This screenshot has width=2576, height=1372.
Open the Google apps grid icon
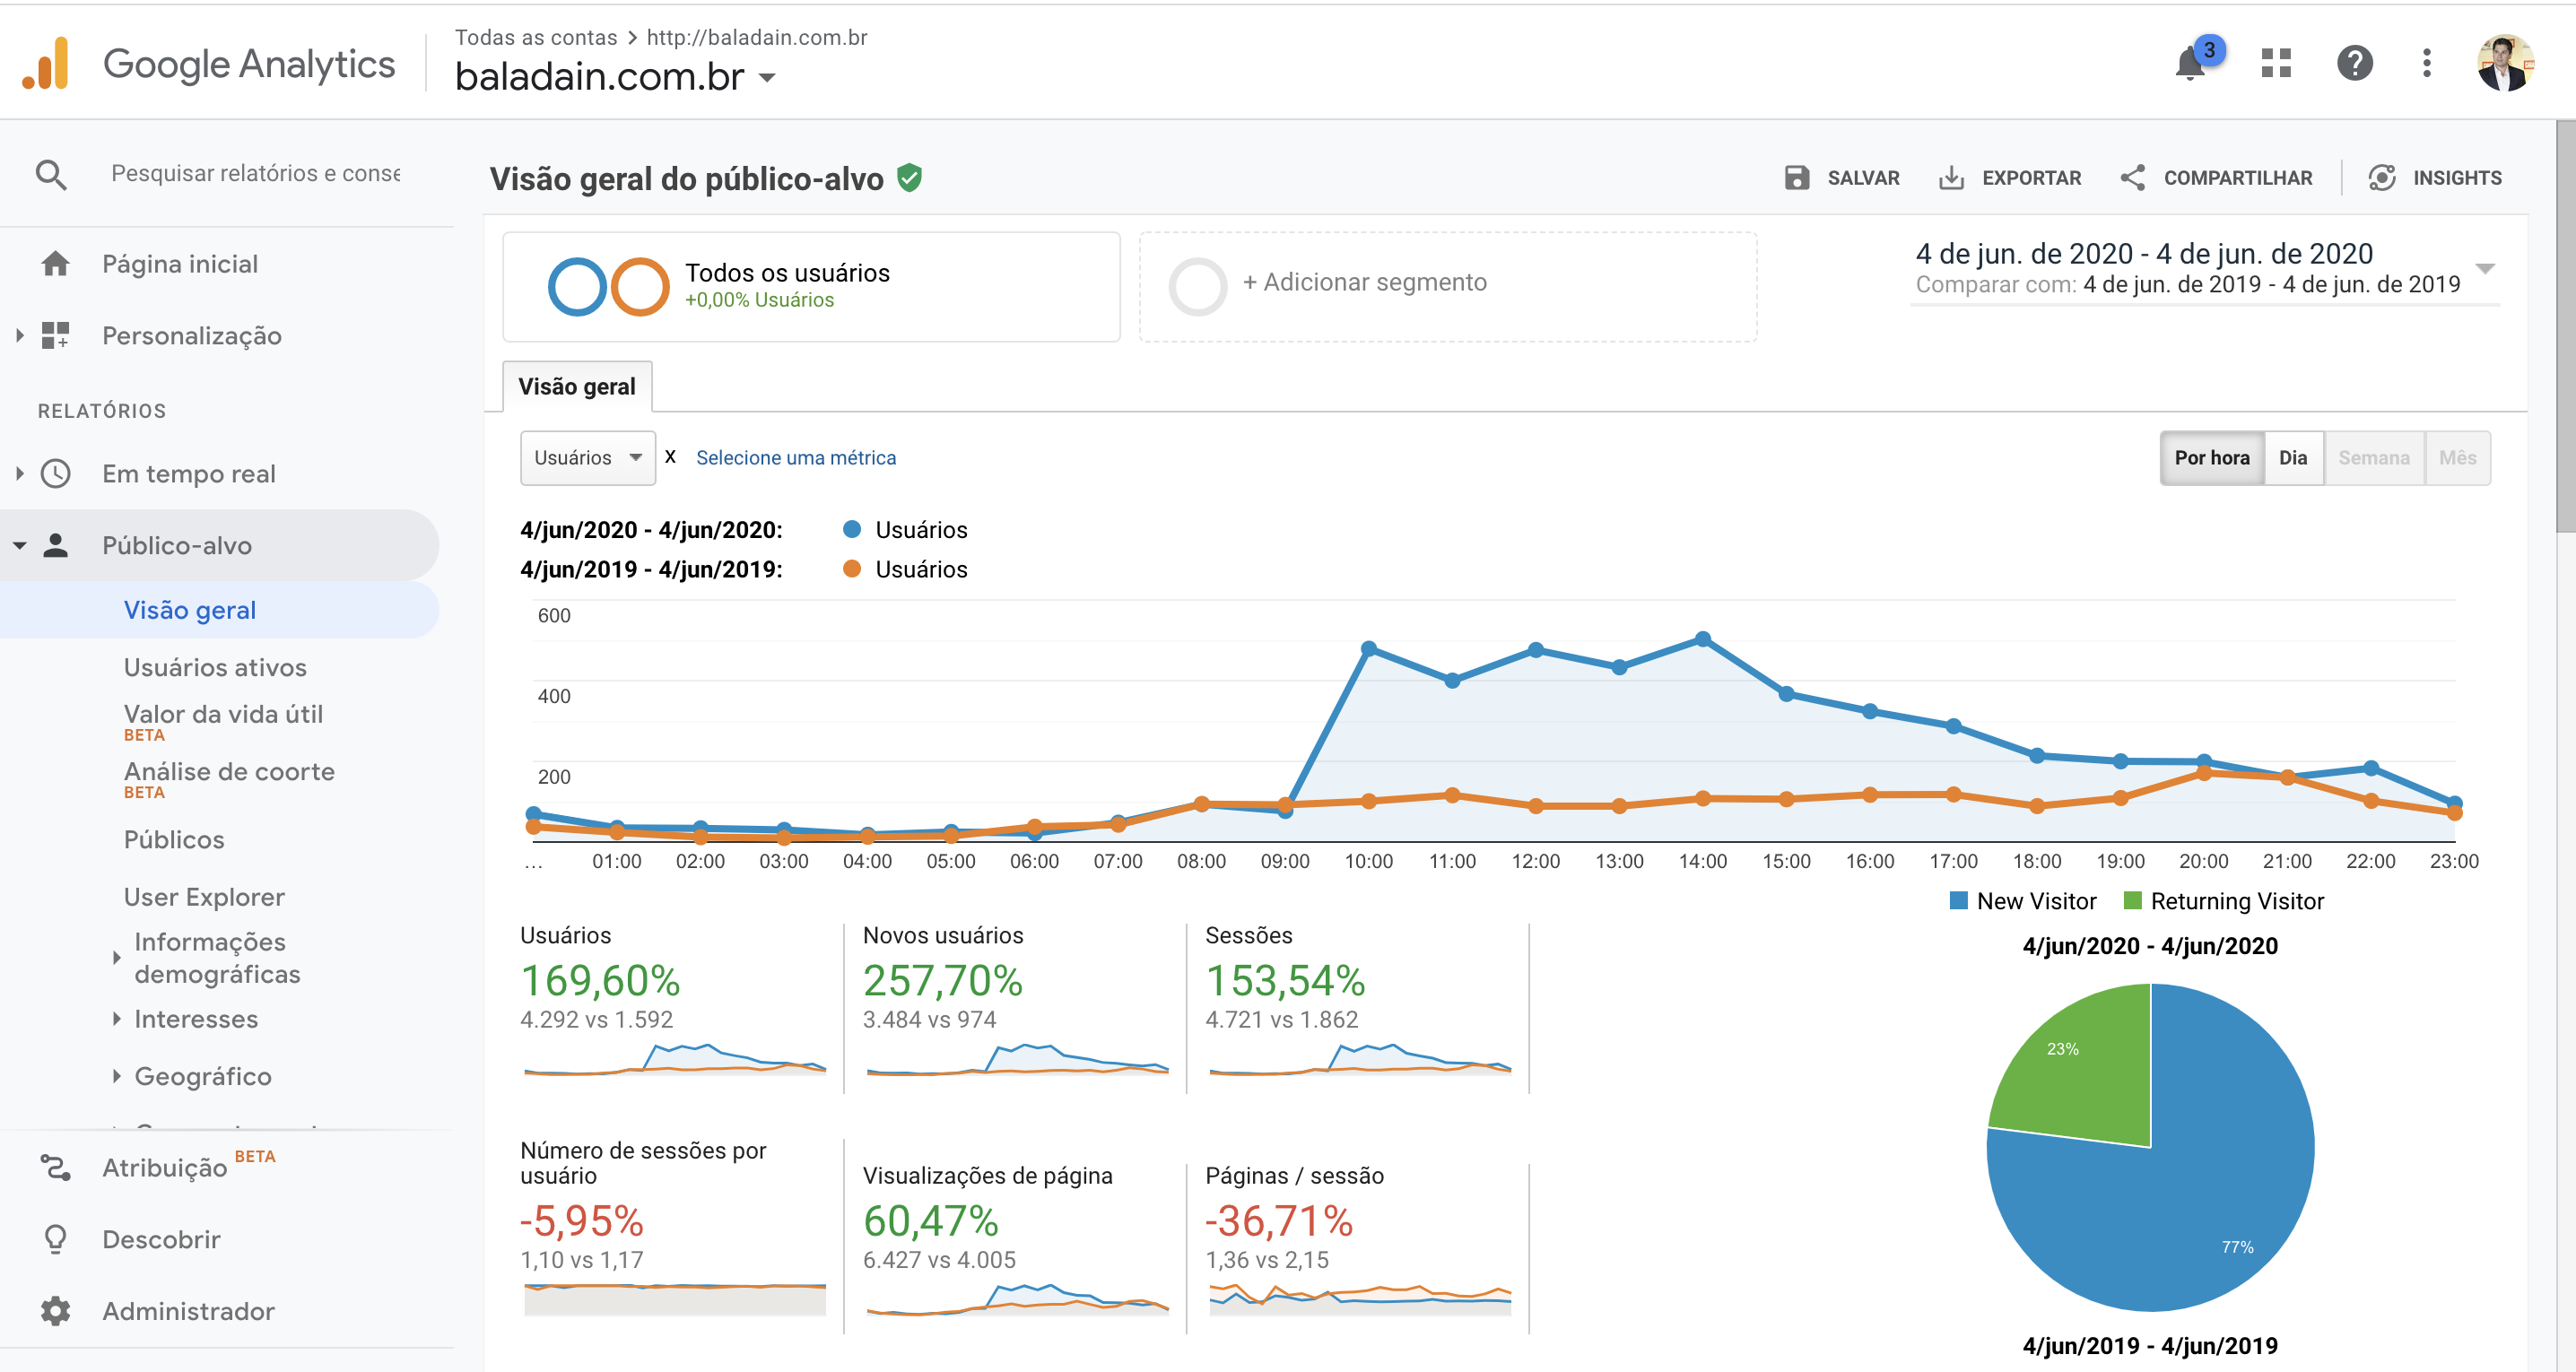tap(2276, 64)
